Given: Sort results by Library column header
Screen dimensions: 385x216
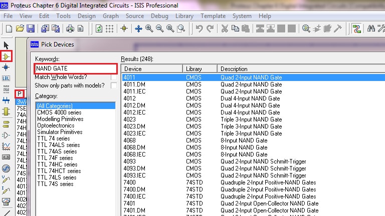Looking at the screenshot, I should tap(200, 68).
